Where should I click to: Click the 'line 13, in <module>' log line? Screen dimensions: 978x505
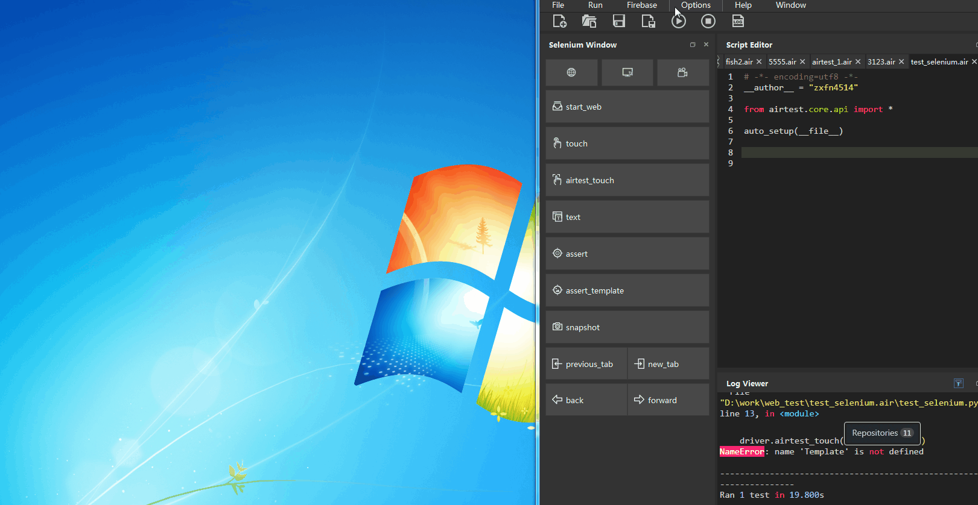click(x=769, y=413)
